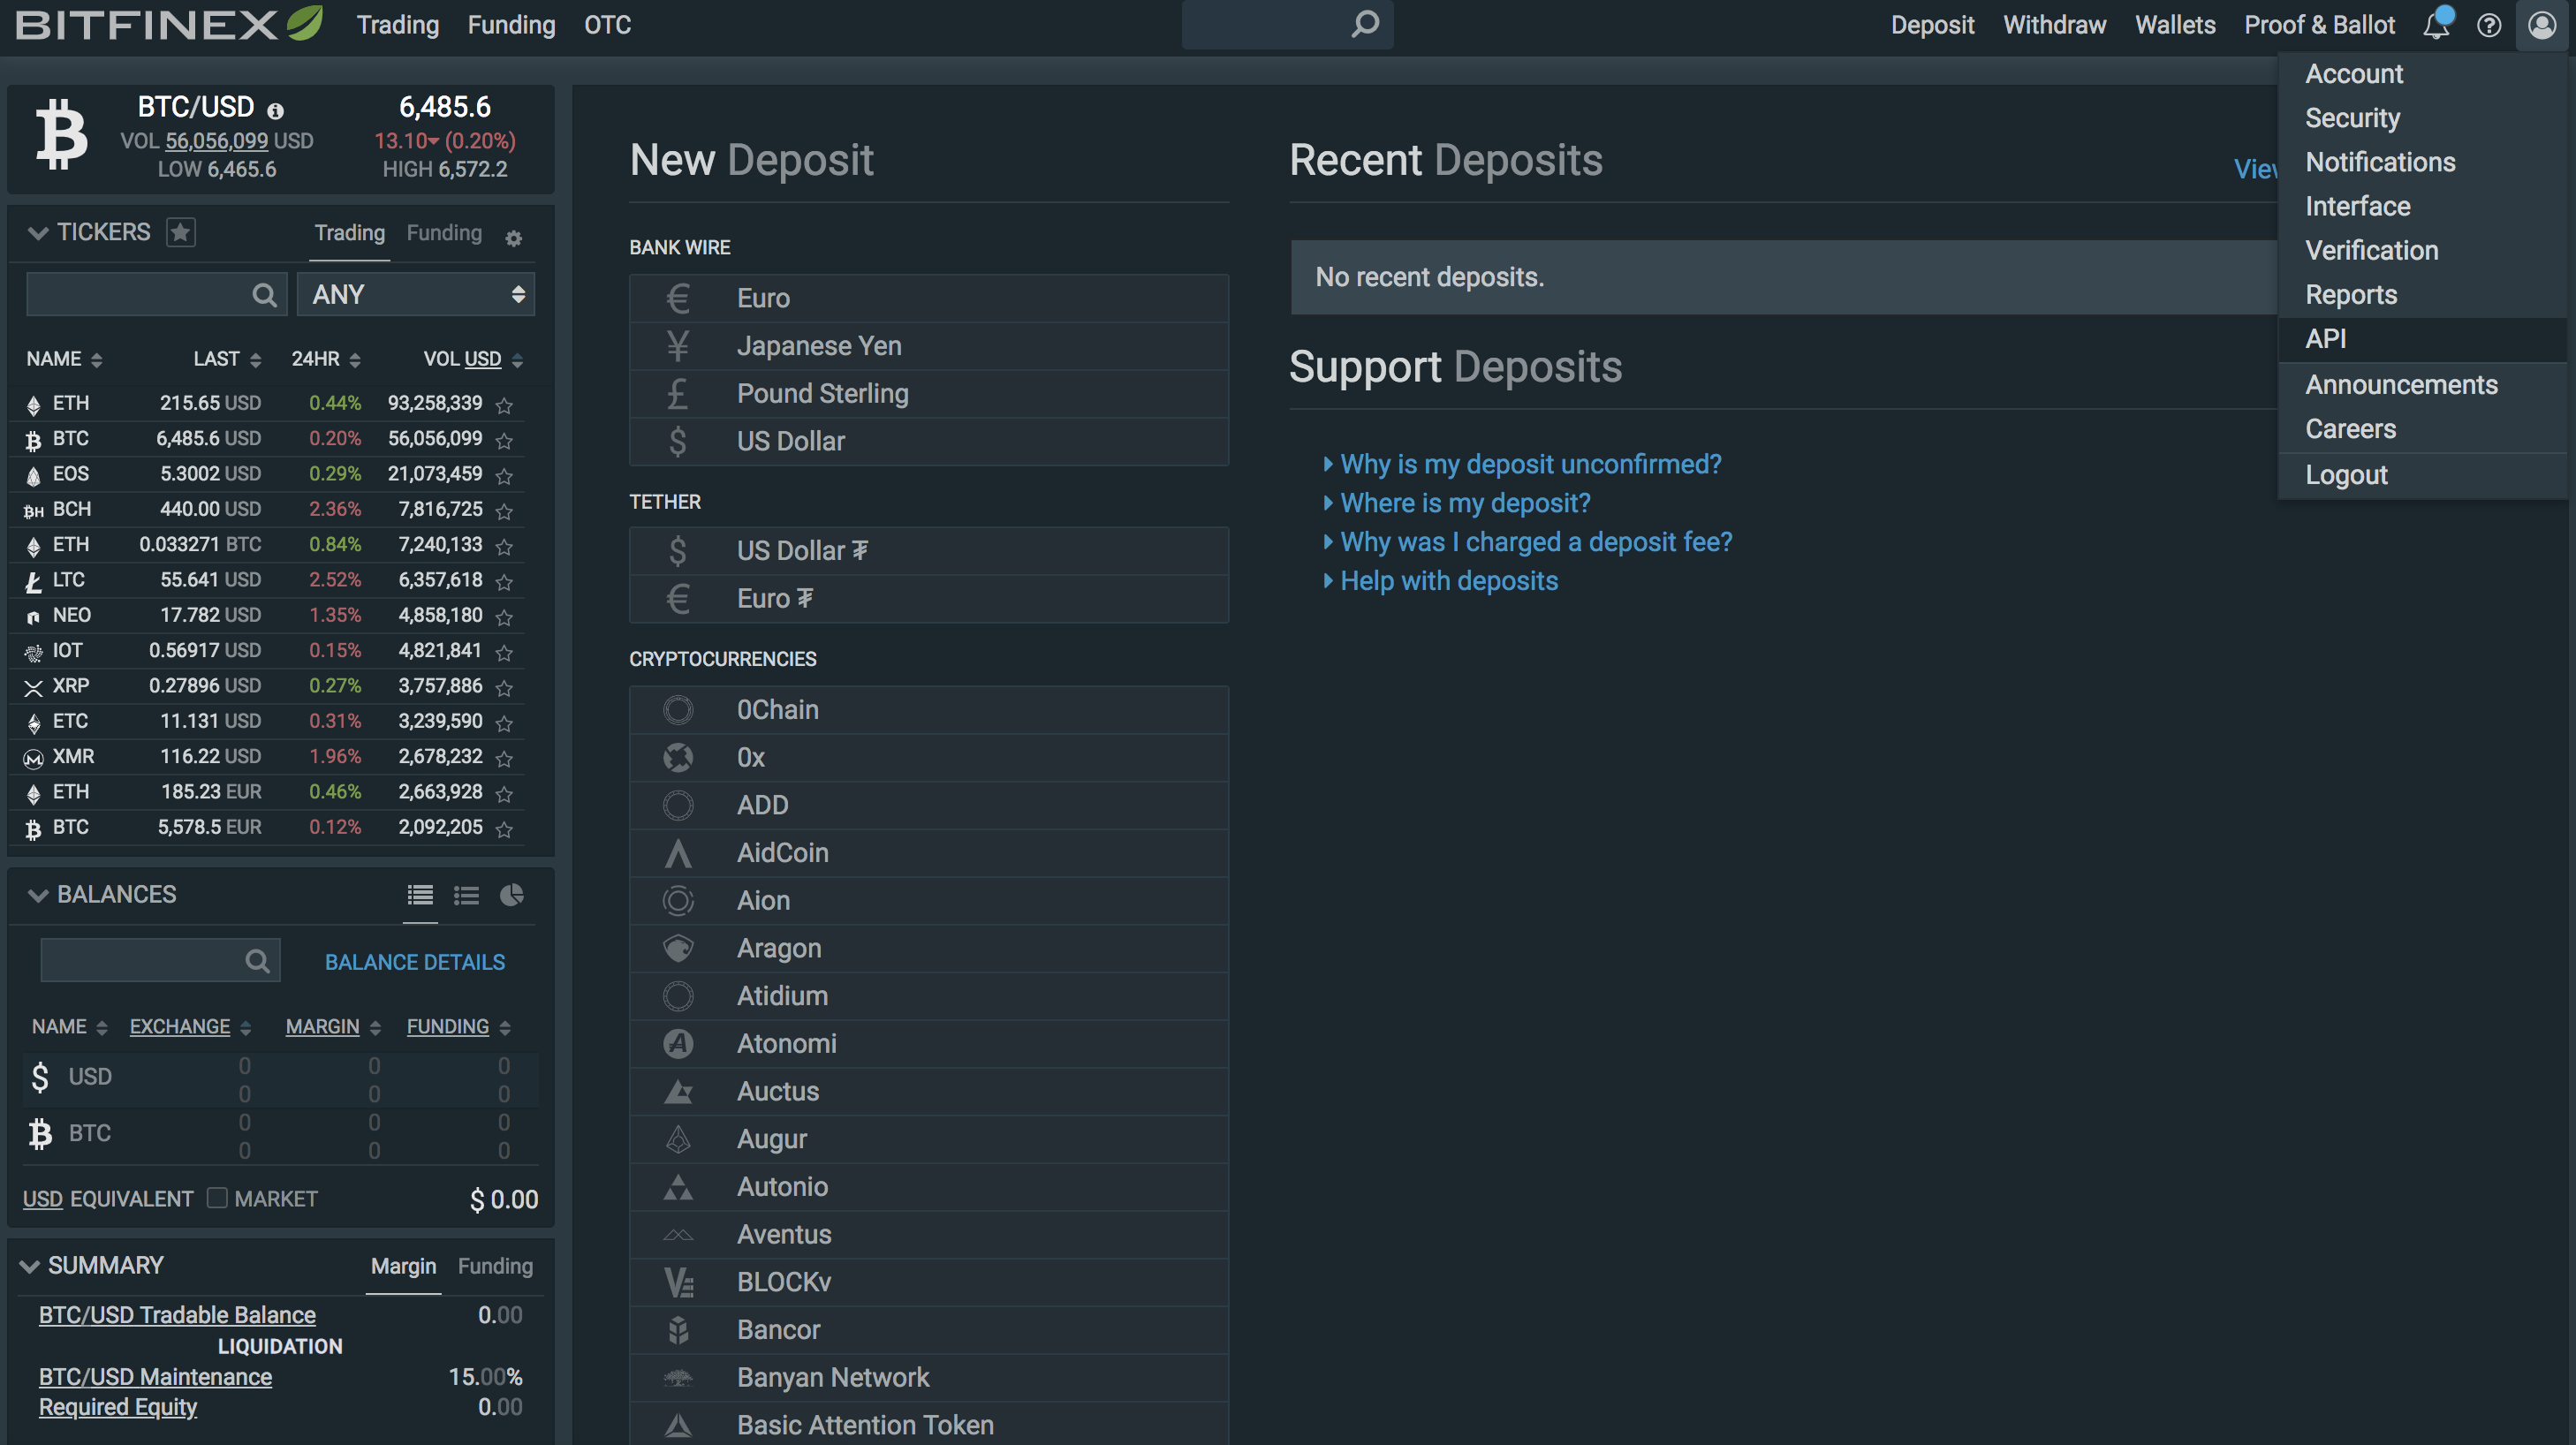2576x1445 pixels.
Task: Favorite the XMR ticker star
Action: [x=504, y=758]
